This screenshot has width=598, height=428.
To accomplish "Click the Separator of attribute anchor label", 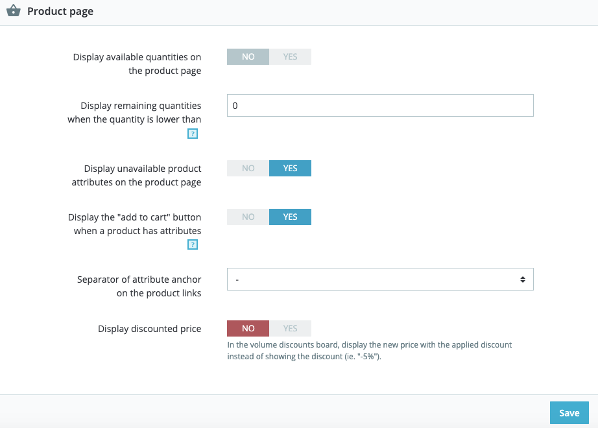I will coord(139,286).
